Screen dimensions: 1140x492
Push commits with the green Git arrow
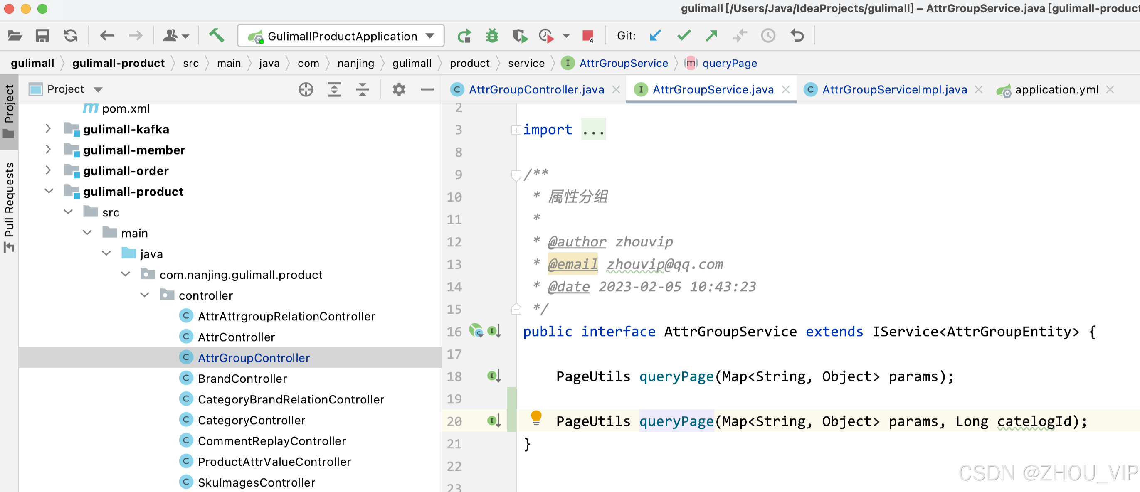click(x=712, y=35)
